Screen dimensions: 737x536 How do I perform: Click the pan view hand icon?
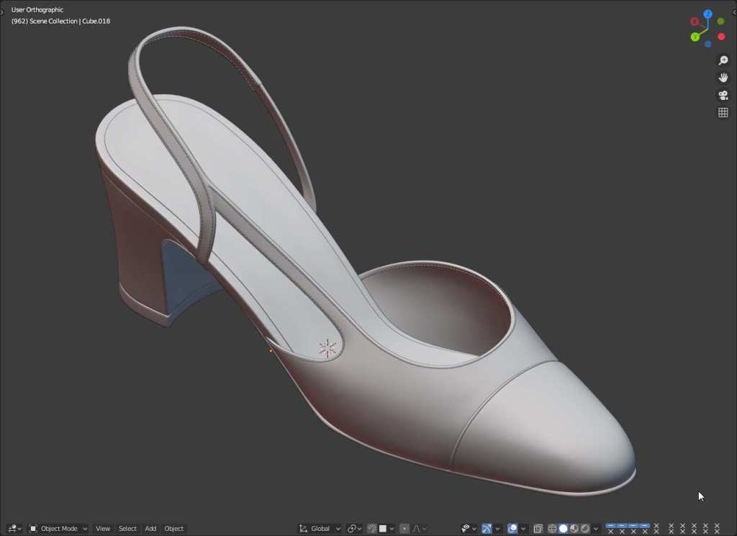(x=723, y=78)
